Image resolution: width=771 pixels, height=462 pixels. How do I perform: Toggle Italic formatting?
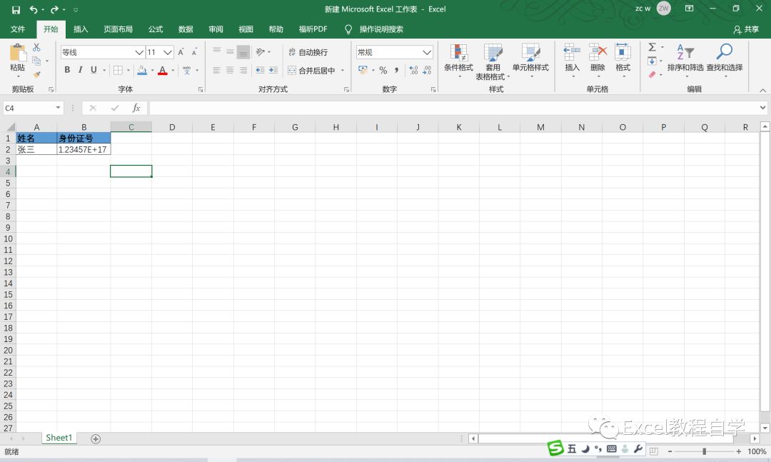[80, 70]
